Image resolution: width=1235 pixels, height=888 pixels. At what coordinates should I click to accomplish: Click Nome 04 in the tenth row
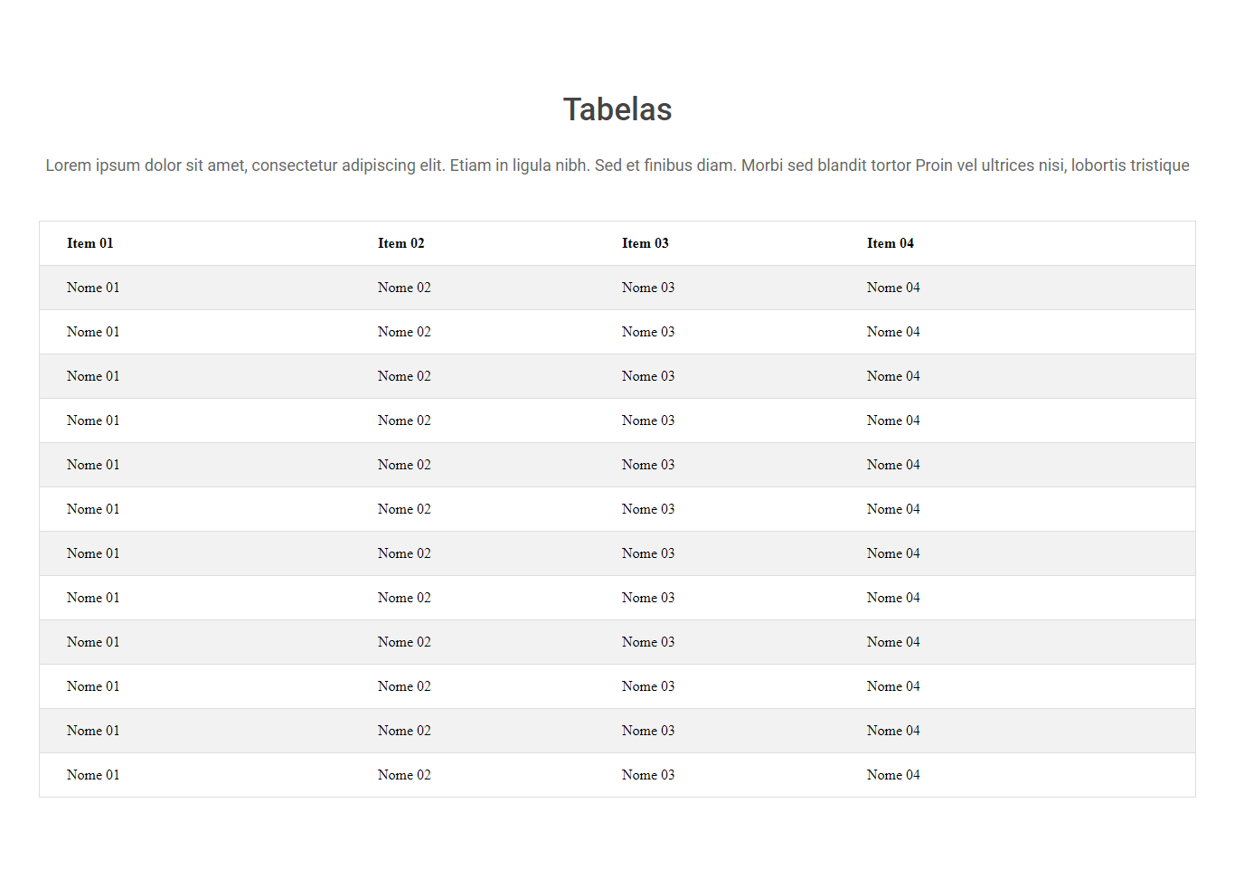point(893,686)
